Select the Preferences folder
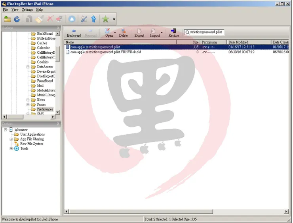Screen dimensions: 293x223 click(x=45, y=109)
